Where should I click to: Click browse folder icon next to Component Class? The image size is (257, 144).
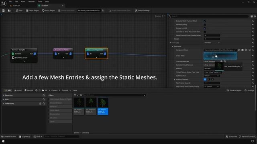[x=243, y=50]
